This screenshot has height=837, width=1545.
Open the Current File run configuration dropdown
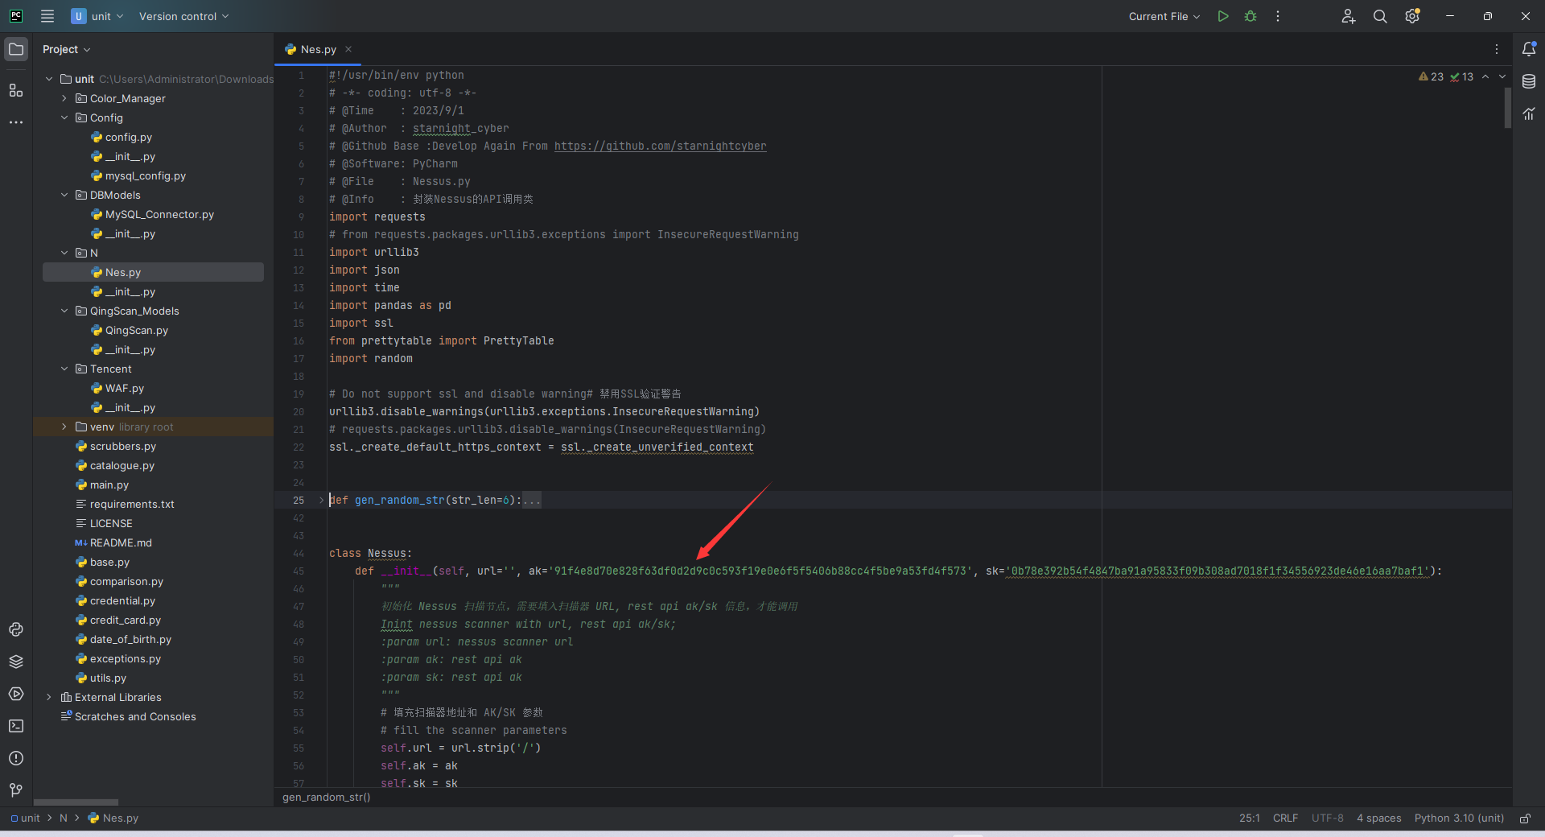(x=1164, y=16)
